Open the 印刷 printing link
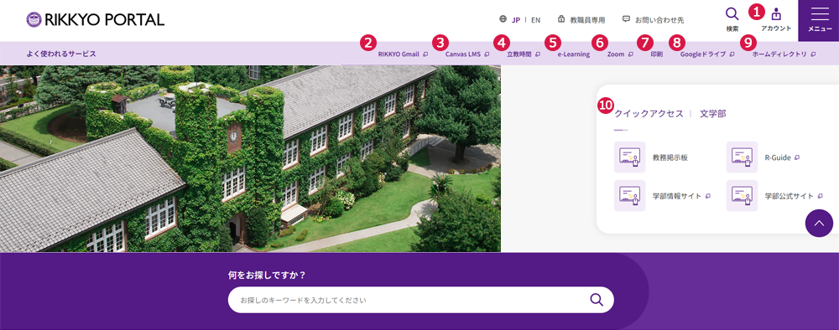 pos(657,54)
